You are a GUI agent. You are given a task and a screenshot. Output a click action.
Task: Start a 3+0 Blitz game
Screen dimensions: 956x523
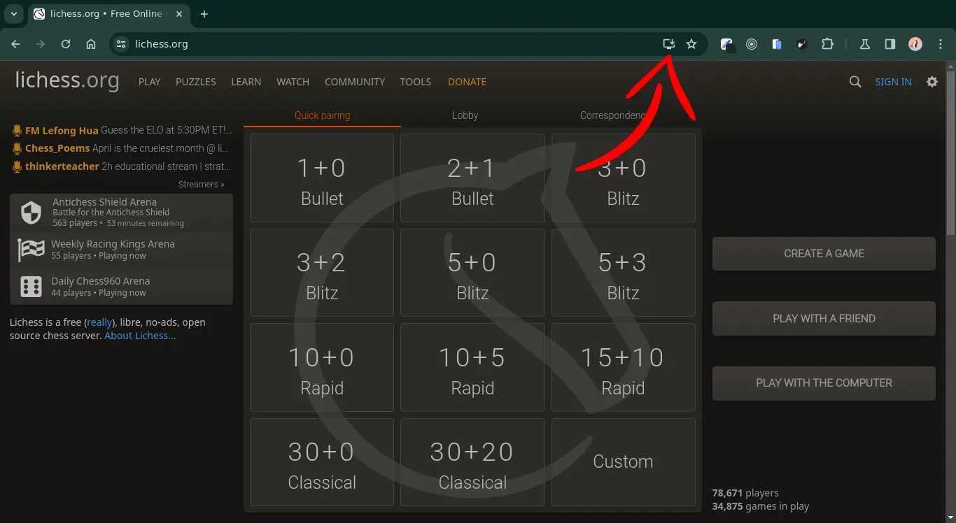624,178
